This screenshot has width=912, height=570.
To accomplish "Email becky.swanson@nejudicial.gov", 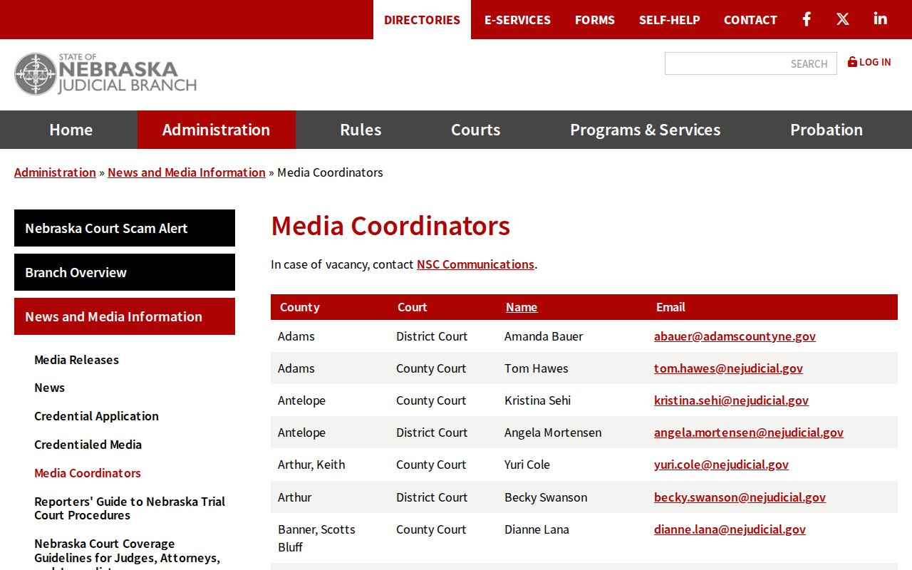I will coord(740,497).
